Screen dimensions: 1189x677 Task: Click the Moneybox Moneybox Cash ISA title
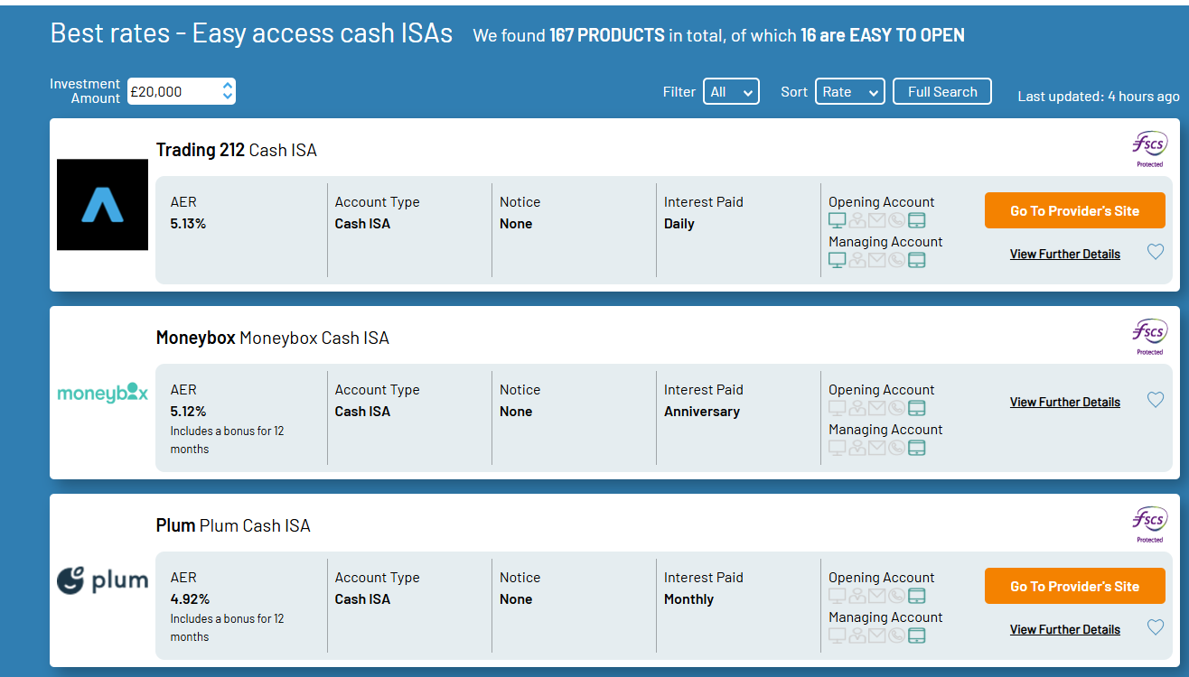pyautogui.click(x=273, y=338)
